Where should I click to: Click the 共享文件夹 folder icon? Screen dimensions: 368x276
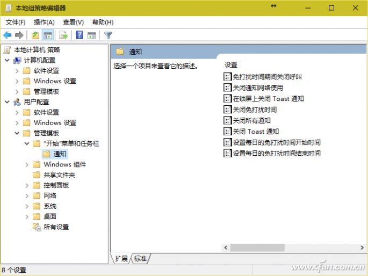(x=37, y=175)
